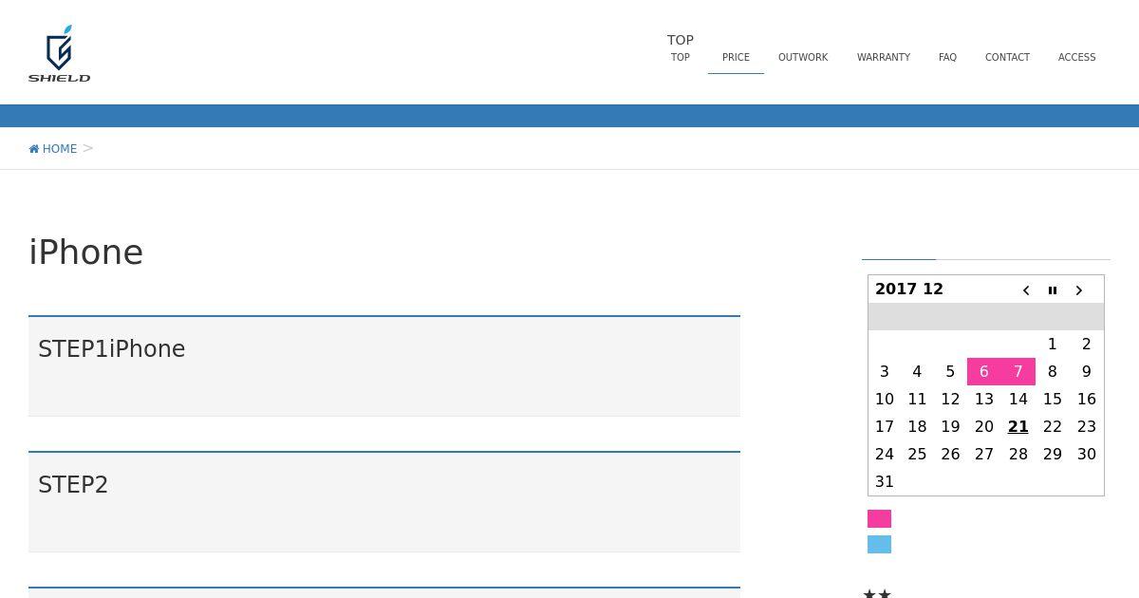Select date 31 in calendar
Image resolution: width=1139 pixels, height=598 pixels.
[x=885, y=481]
